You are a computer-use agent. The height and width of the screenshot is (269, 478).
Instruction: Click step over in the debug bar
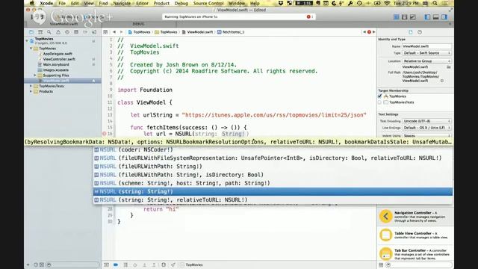[135, 265]
